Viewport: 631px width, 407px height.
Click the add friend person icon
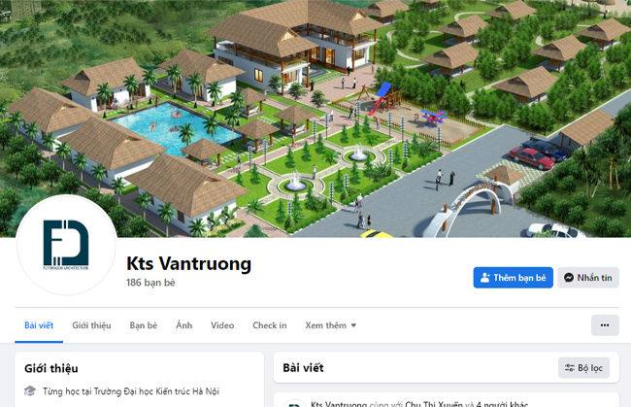pos(485,278)
